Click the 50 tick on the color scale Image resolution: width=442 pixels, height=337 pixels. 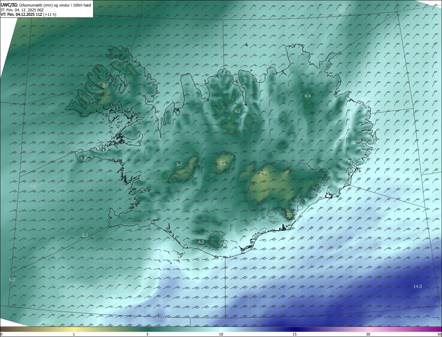click(x=439, y=334)
